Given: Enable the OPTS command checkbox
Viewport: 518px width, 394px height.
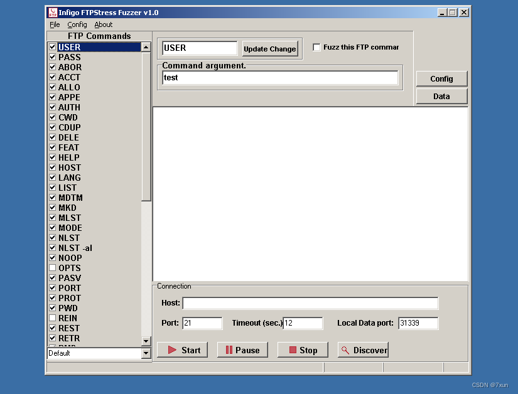Looking at the screenshot, I should [52, 268].
